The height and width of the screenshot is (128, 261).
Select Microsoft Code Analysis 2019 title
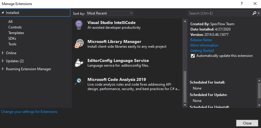pos(117,79)
